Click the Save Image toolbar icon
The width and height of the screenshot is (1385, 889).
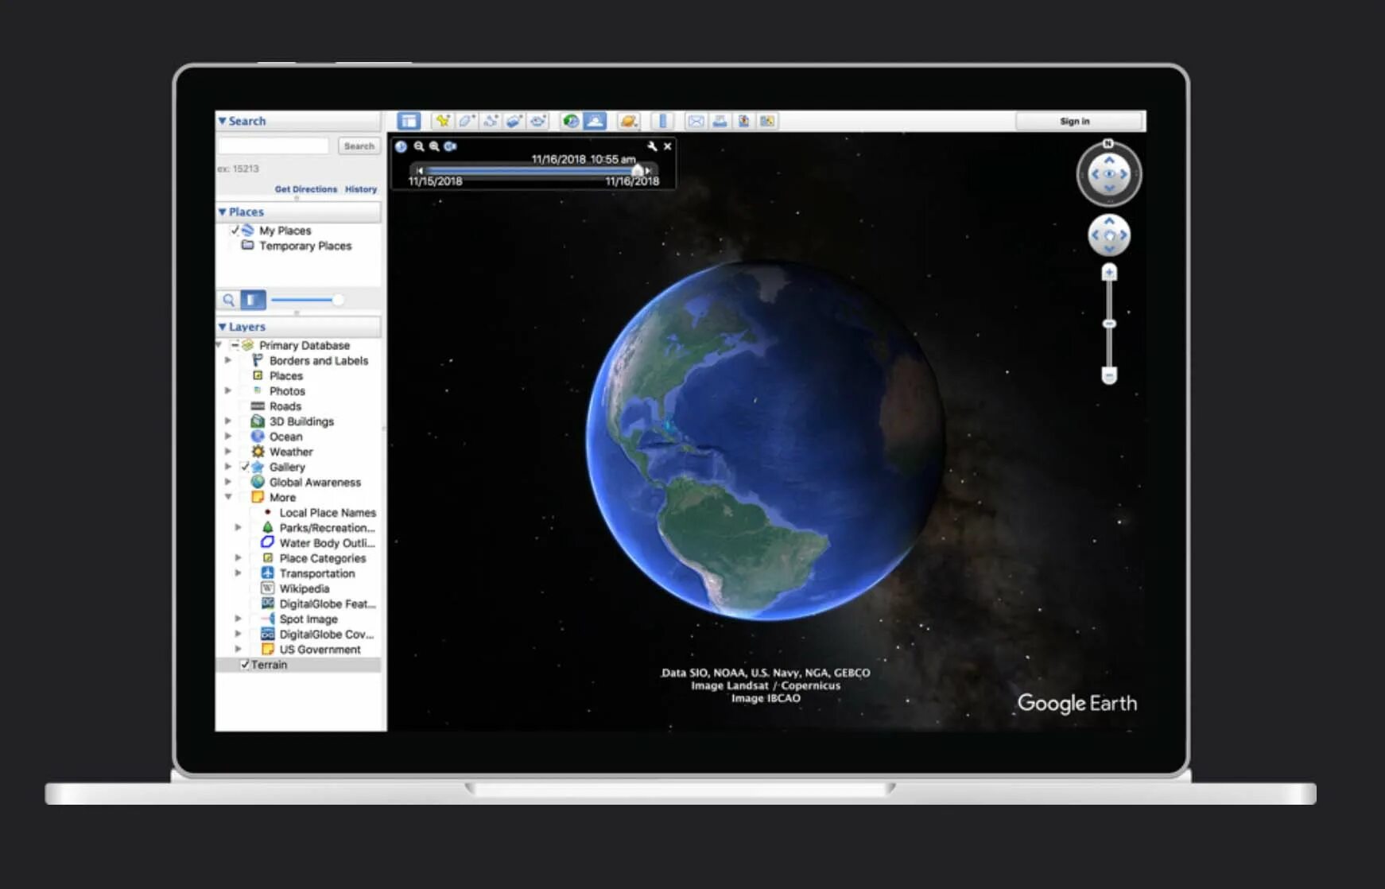pos(743,121)
